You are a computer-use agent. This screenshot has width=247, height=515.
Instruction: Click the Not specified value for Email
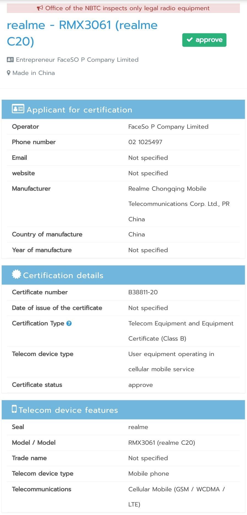tap(148, 158)
